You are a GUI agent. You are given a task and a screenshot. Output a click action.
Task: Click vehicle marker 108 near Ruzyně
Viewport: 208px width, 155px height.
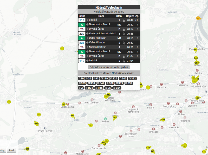pos(39,114)
